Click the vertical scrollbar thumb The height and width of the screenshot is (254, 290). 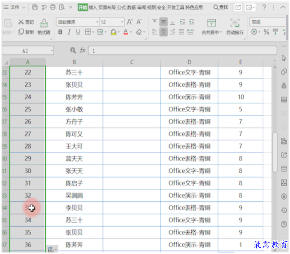(x=275, y=152)
